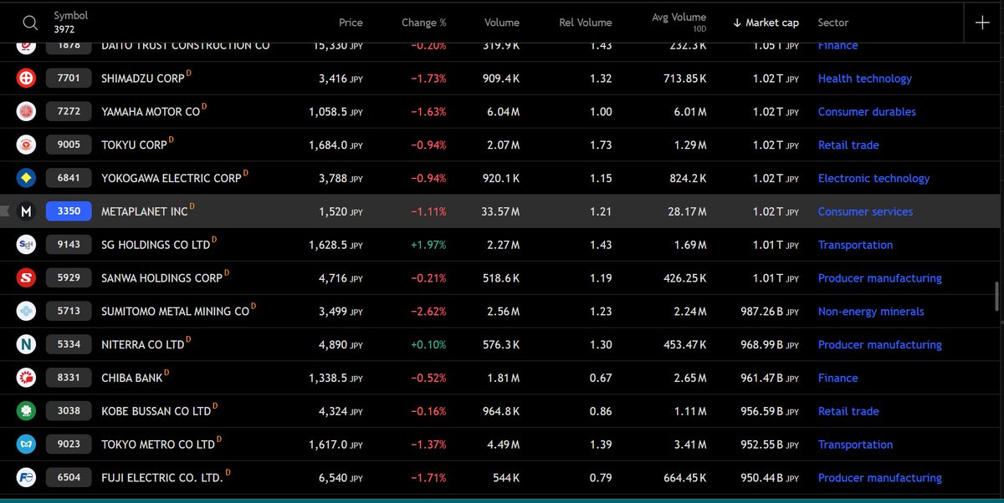This screenshot has width=1004, height=503.
Task: Open Sanwa Holdings Producer manufacturing link
Action: 879,278
